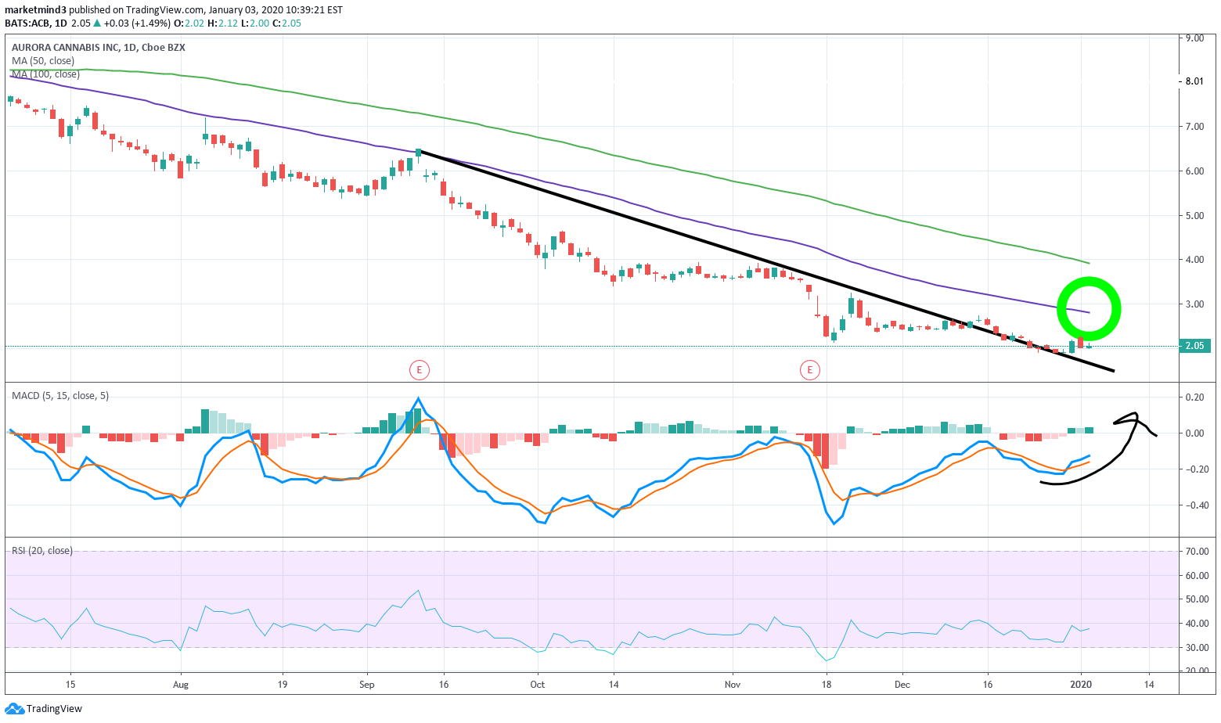Click the September earnings E marker

coord(420,369)
